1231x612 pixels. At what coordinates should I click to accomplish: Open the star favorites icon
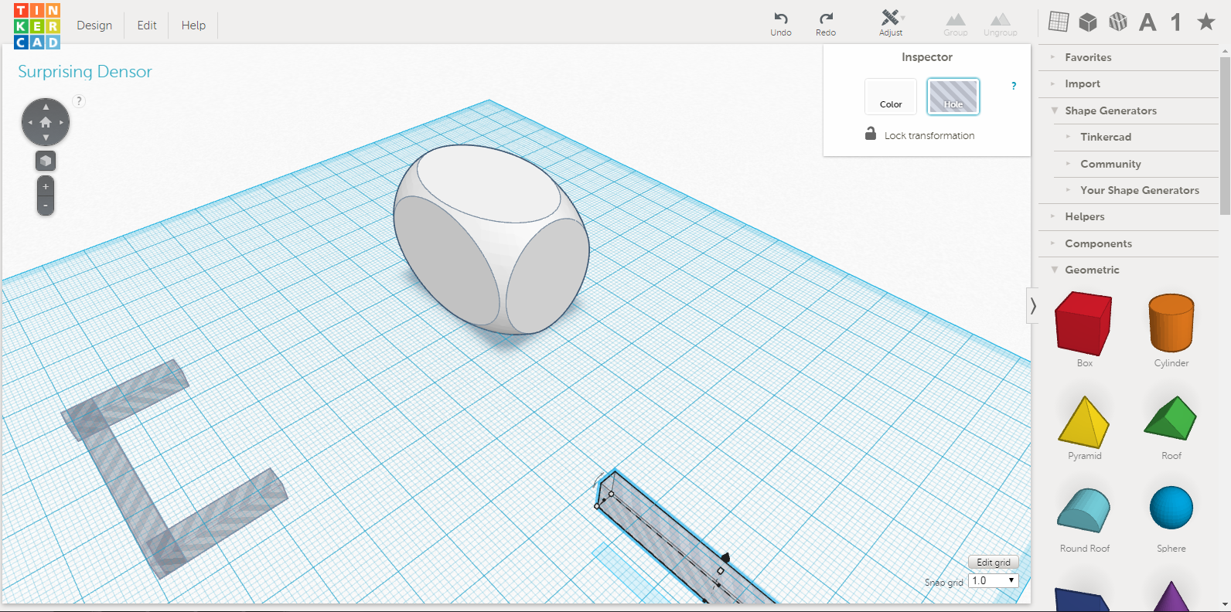pos(1206,22)
